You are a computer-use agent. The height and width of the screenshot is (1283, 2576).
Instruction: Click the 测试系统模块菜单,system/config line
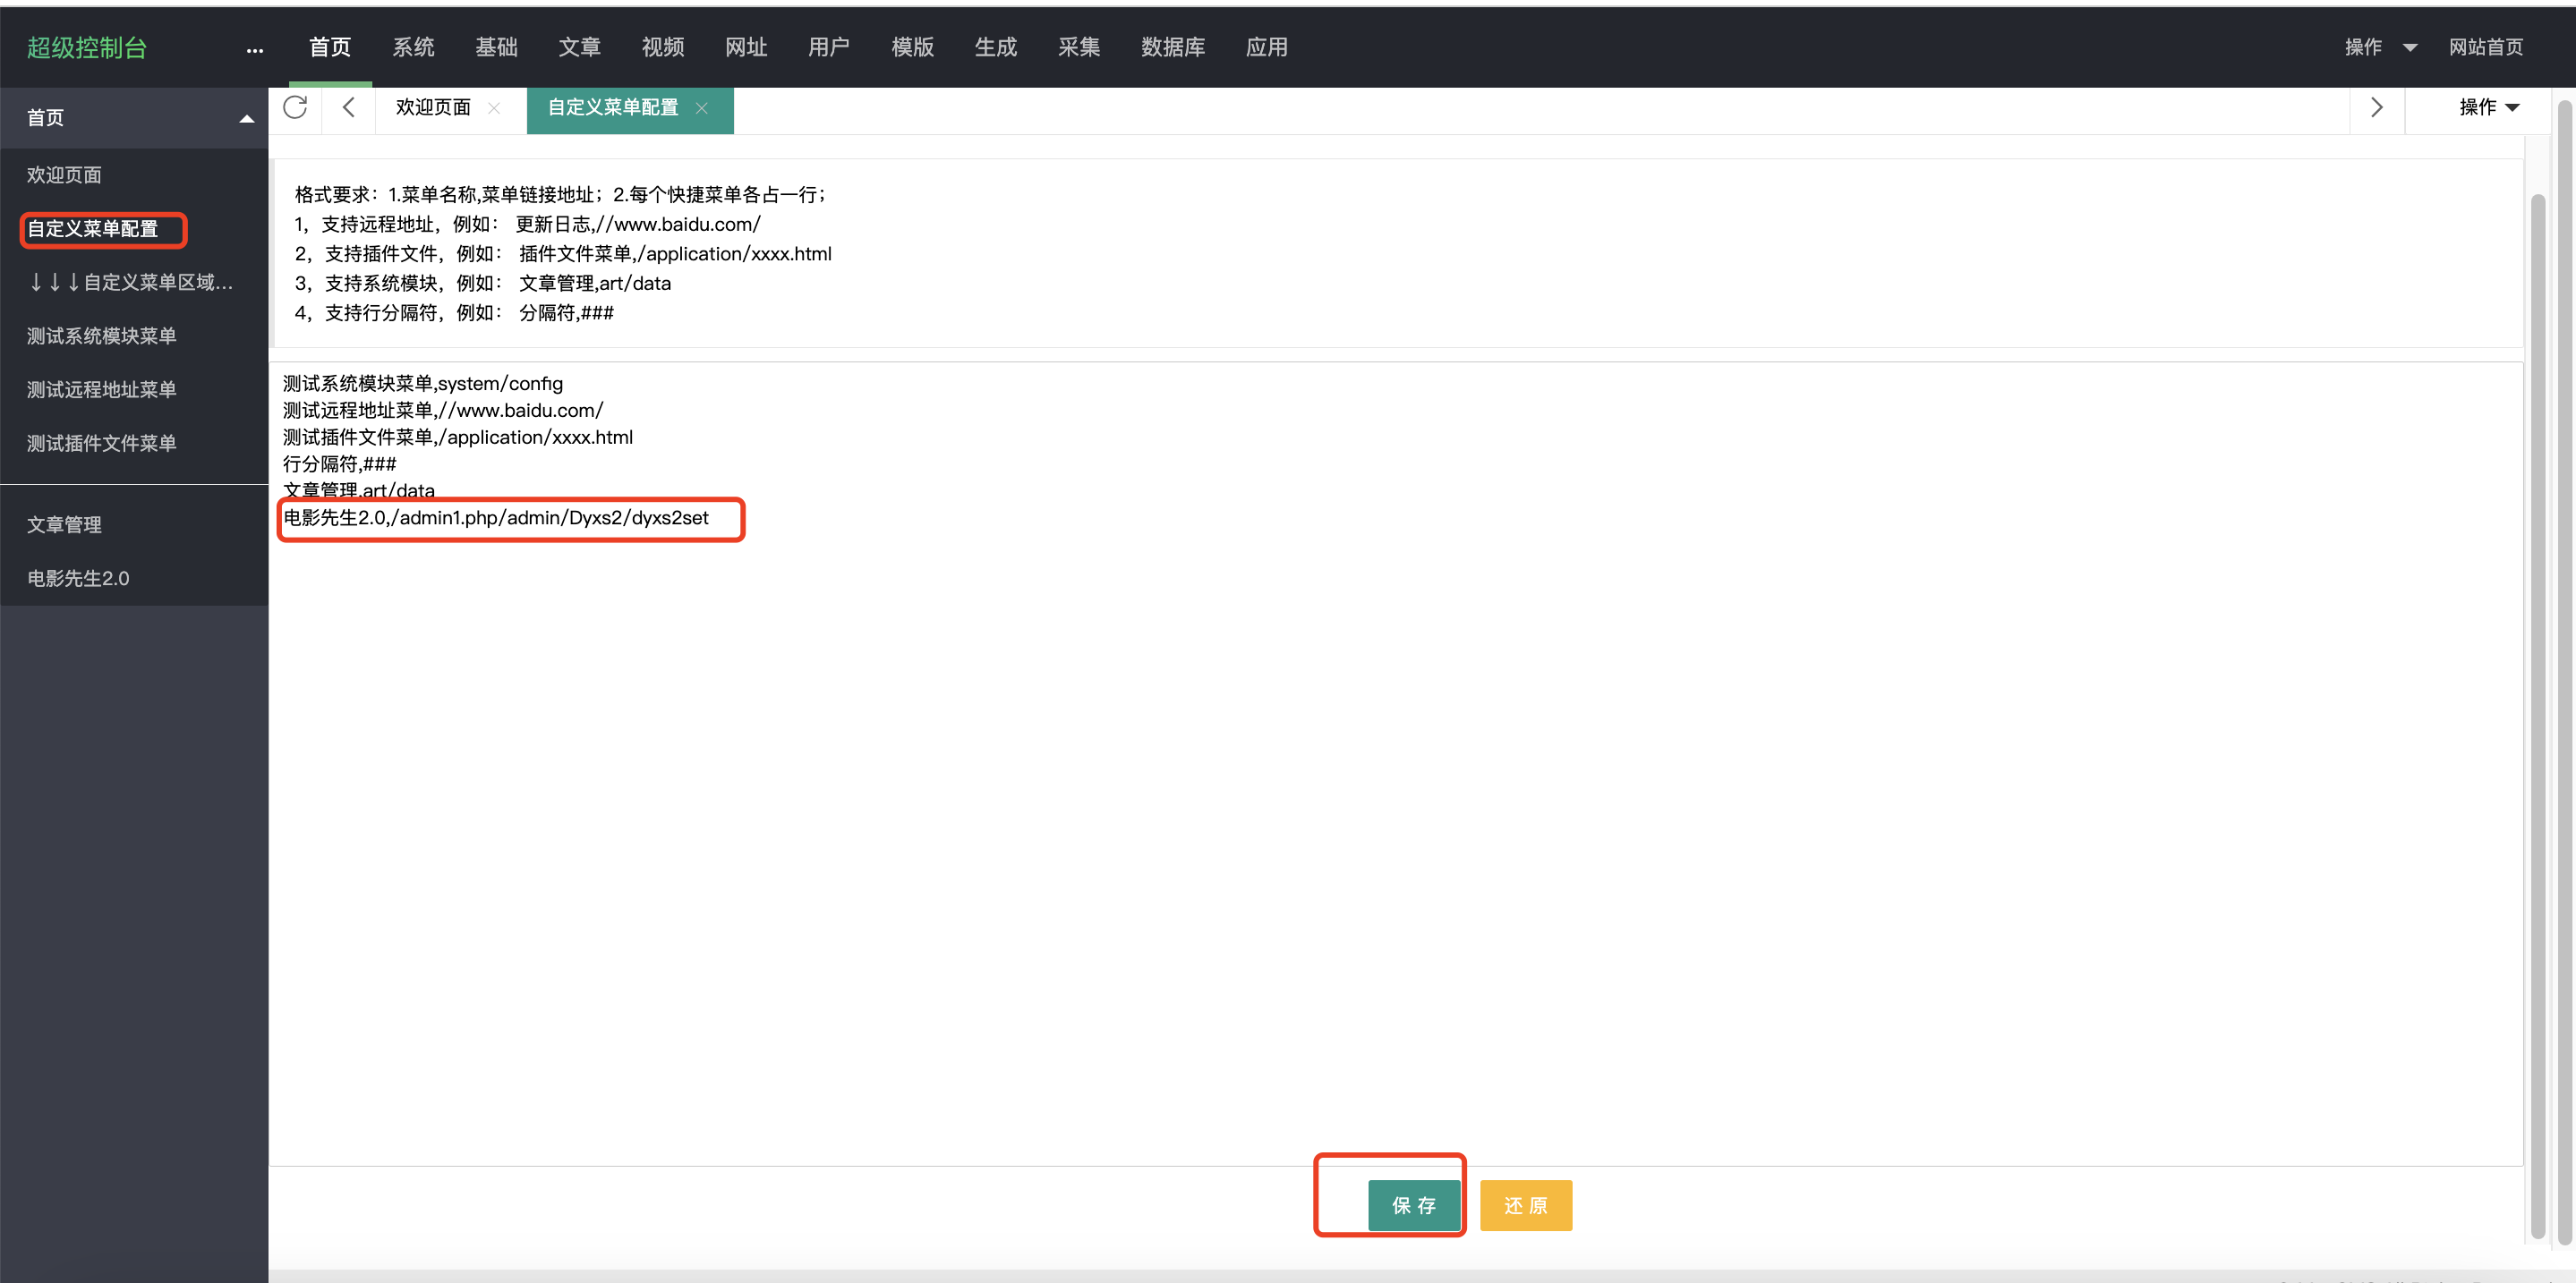coord(423,384)
